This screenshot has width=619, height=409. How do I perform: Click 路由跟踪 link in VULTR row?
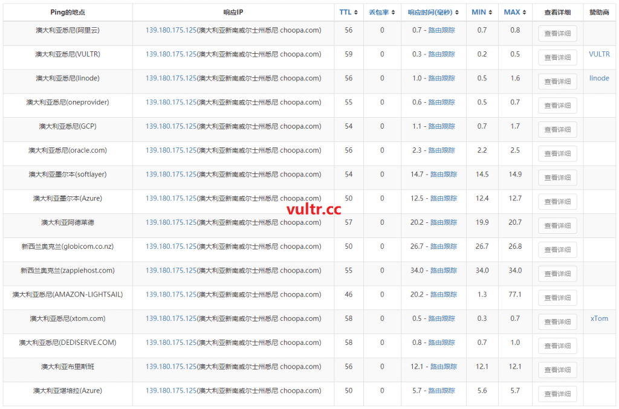(x=441, y=54)
